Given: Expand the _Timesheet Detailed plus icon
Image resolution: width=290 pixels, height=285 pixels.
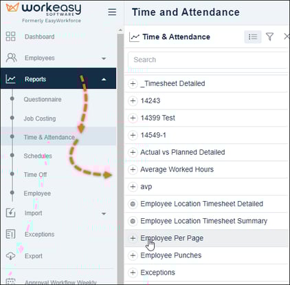Looking at the screenshot, I should pyautogui.click(x=133, y=83).
